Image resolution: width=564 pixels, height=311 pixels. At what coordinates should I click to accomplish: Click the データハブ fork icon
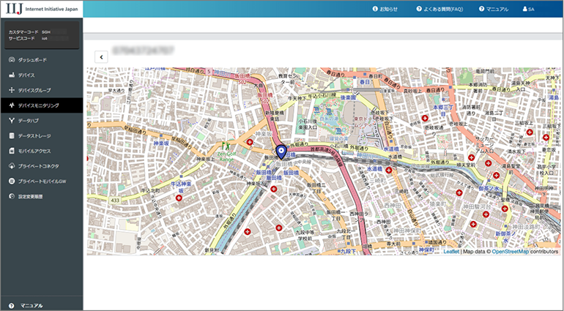tap(12, 121)
